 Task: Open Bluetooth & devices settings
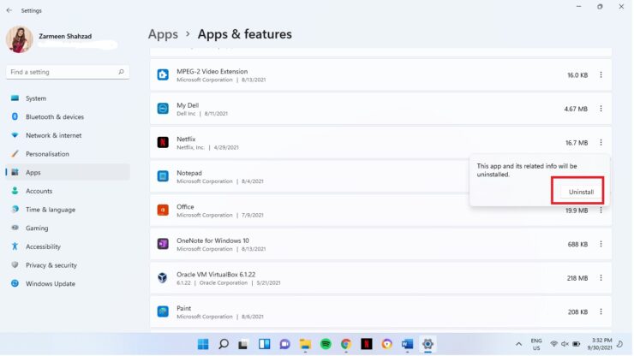68,116
